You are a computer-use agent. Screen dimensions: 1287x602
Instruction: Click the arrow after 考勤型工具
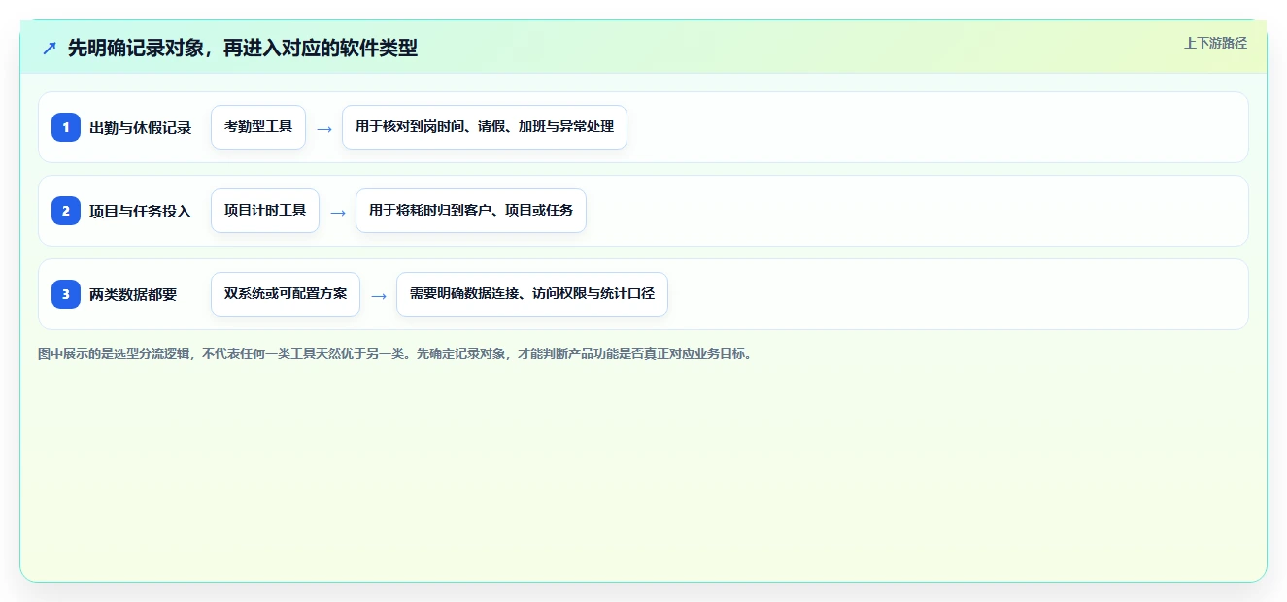(x=324, y=128)
